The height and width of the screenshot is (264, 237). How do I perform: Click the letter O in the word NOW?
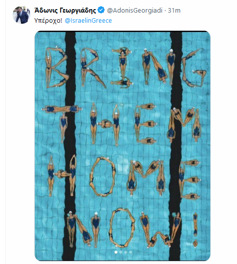(122, 228)
